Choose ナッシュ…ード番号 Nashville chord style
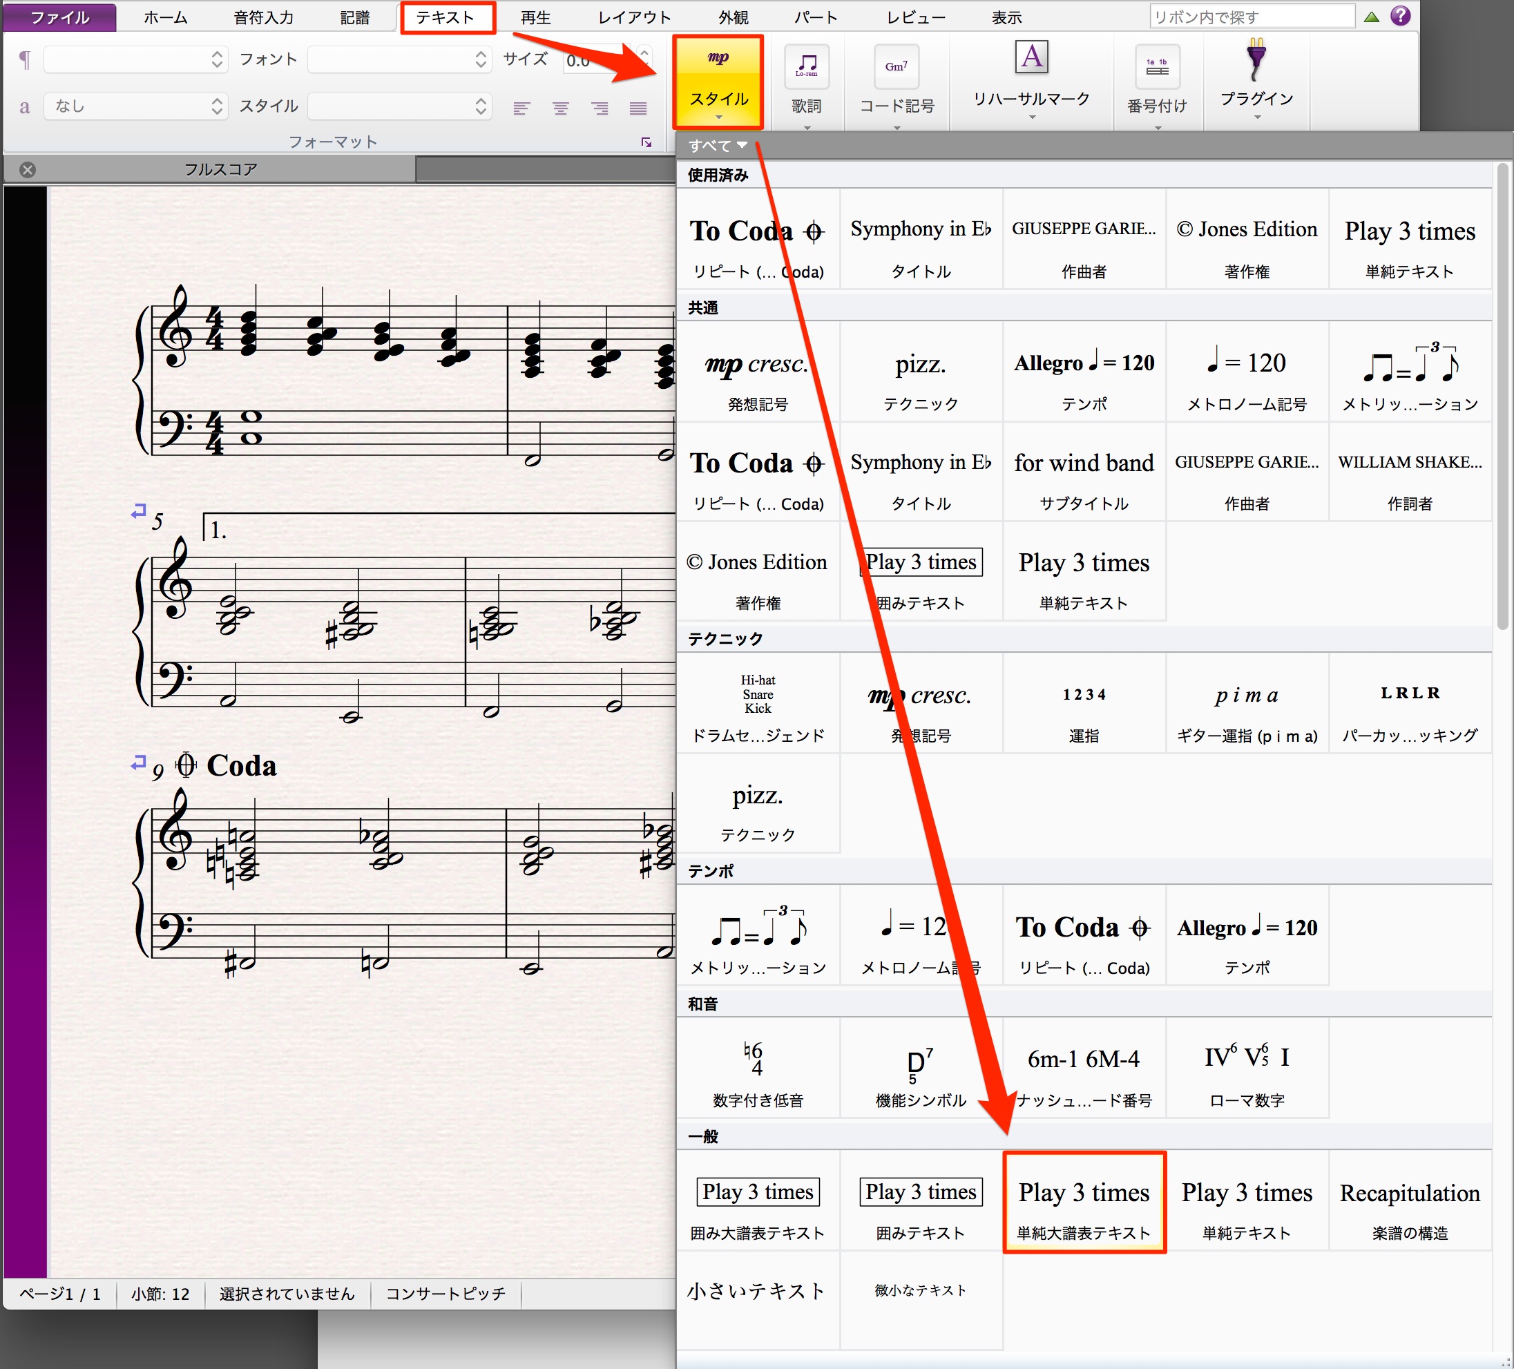Image resolution: width=1514 pixels, height=1369 pixels. coord(1084,1069)
